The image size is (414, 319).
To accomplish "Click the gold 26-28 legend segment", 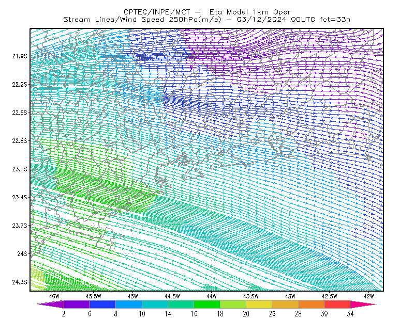I will tap(285, 304).
